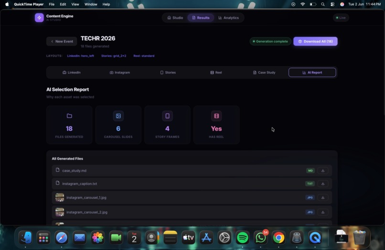The width and height of the screenshot is (385, 250).
Task: Open Finder from the dock
Action: 25,238
